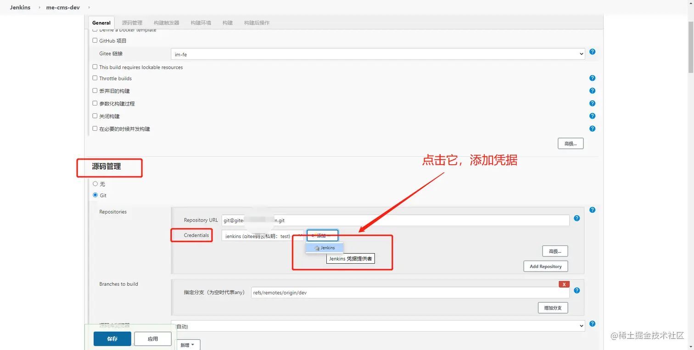Focus the Repository URL input field
The width and height of the screenshot is (694, 350).
point(395,220)
